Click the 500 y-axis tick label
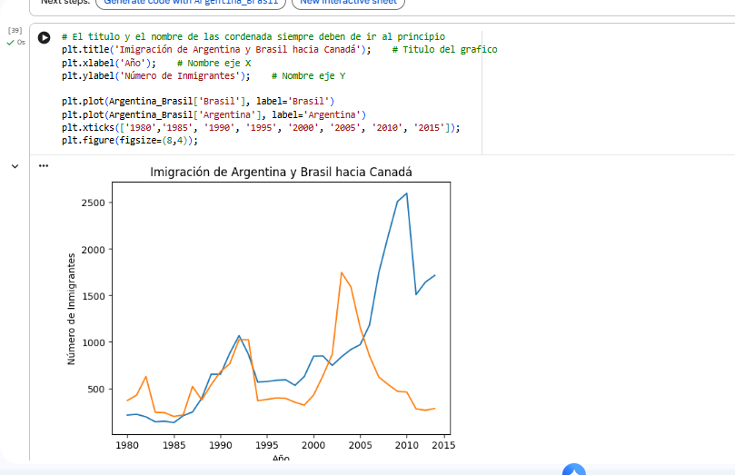The width and height of the screenshot is (735, 475). 96,390
